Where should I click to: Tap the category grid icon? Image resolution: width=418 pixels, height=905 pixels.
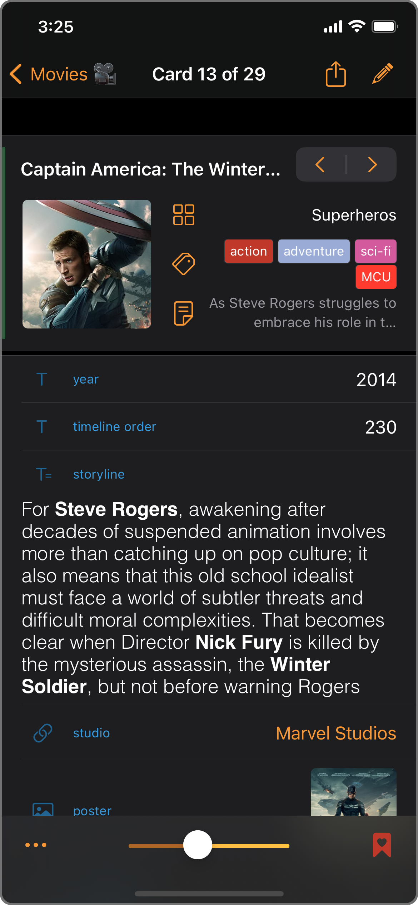point(184,215)
